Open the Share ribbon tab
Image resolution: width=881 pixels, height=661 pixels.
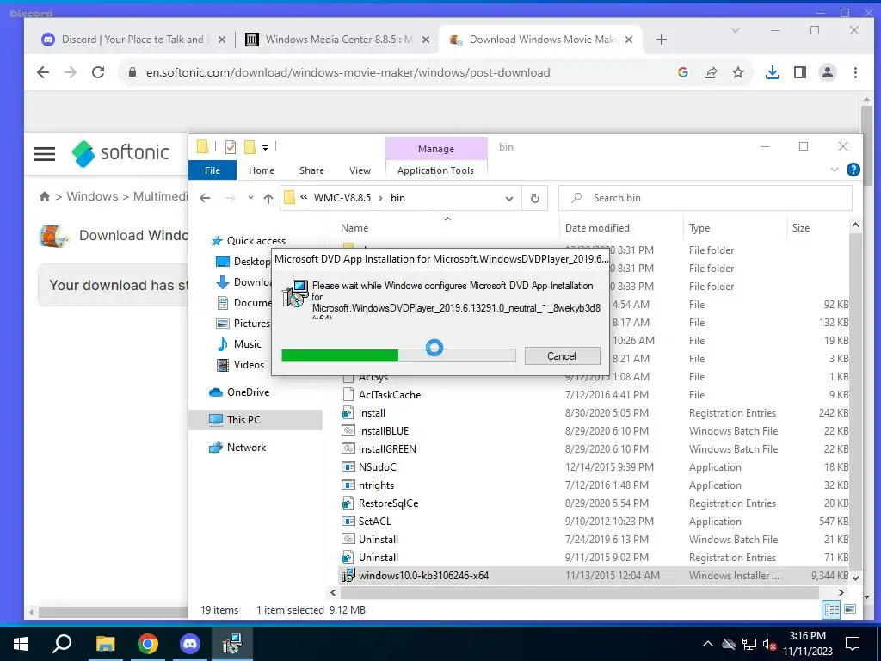[311, 170]
